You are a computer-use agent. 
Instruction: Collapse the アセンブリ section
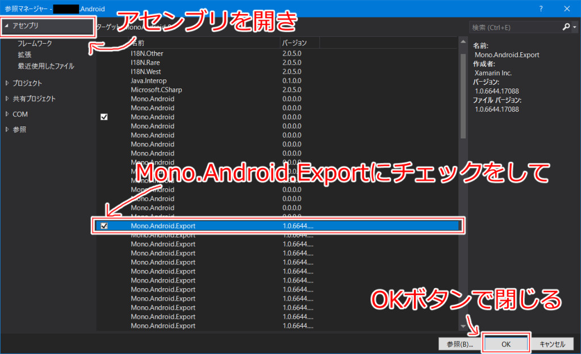[x=6, y=26]
